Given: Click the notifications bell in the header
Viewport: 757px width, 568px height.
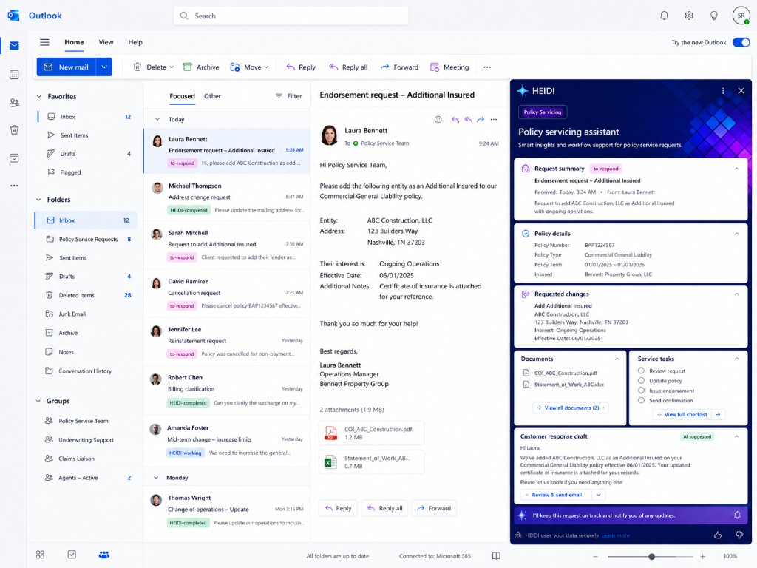Looking at the screenshot, I should [x=665, y=16].
